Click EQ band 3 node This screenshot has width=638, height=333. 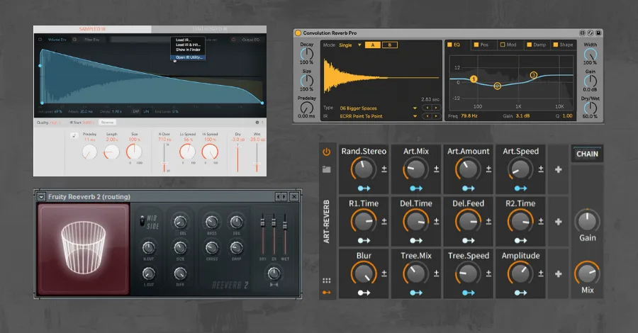533,75
